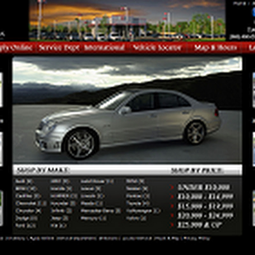Browse Jeep vehicles
Image resolution: width=255 pixels, height=255 pixels.
[59, 218]
